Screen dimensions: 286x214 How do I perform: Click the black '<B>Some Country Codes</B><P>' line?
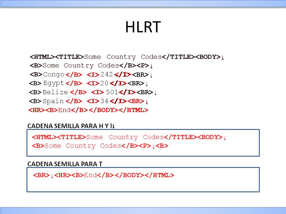click(x=91, y=66)
